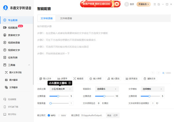Click 清除文本 trash icon button
Viewport: 174px width, 122px height.
pos(149,78)
